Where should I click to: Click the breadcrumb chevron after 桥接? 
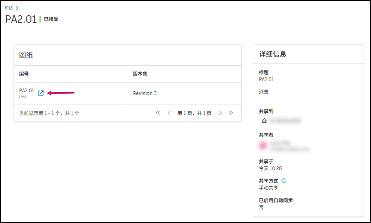point(17,8)
